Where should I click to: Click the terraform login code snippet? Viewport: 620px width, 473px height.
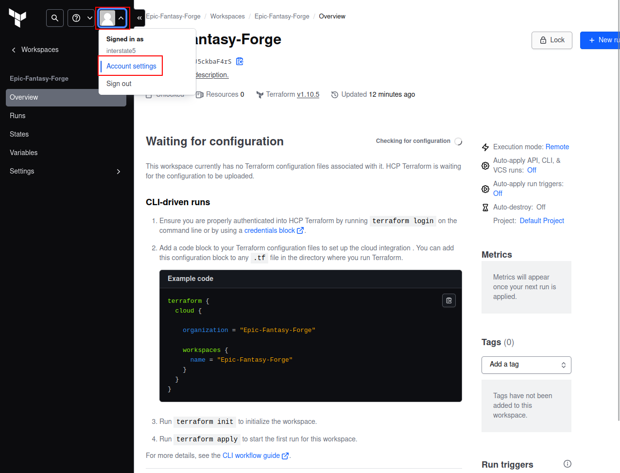pos(403,221)
